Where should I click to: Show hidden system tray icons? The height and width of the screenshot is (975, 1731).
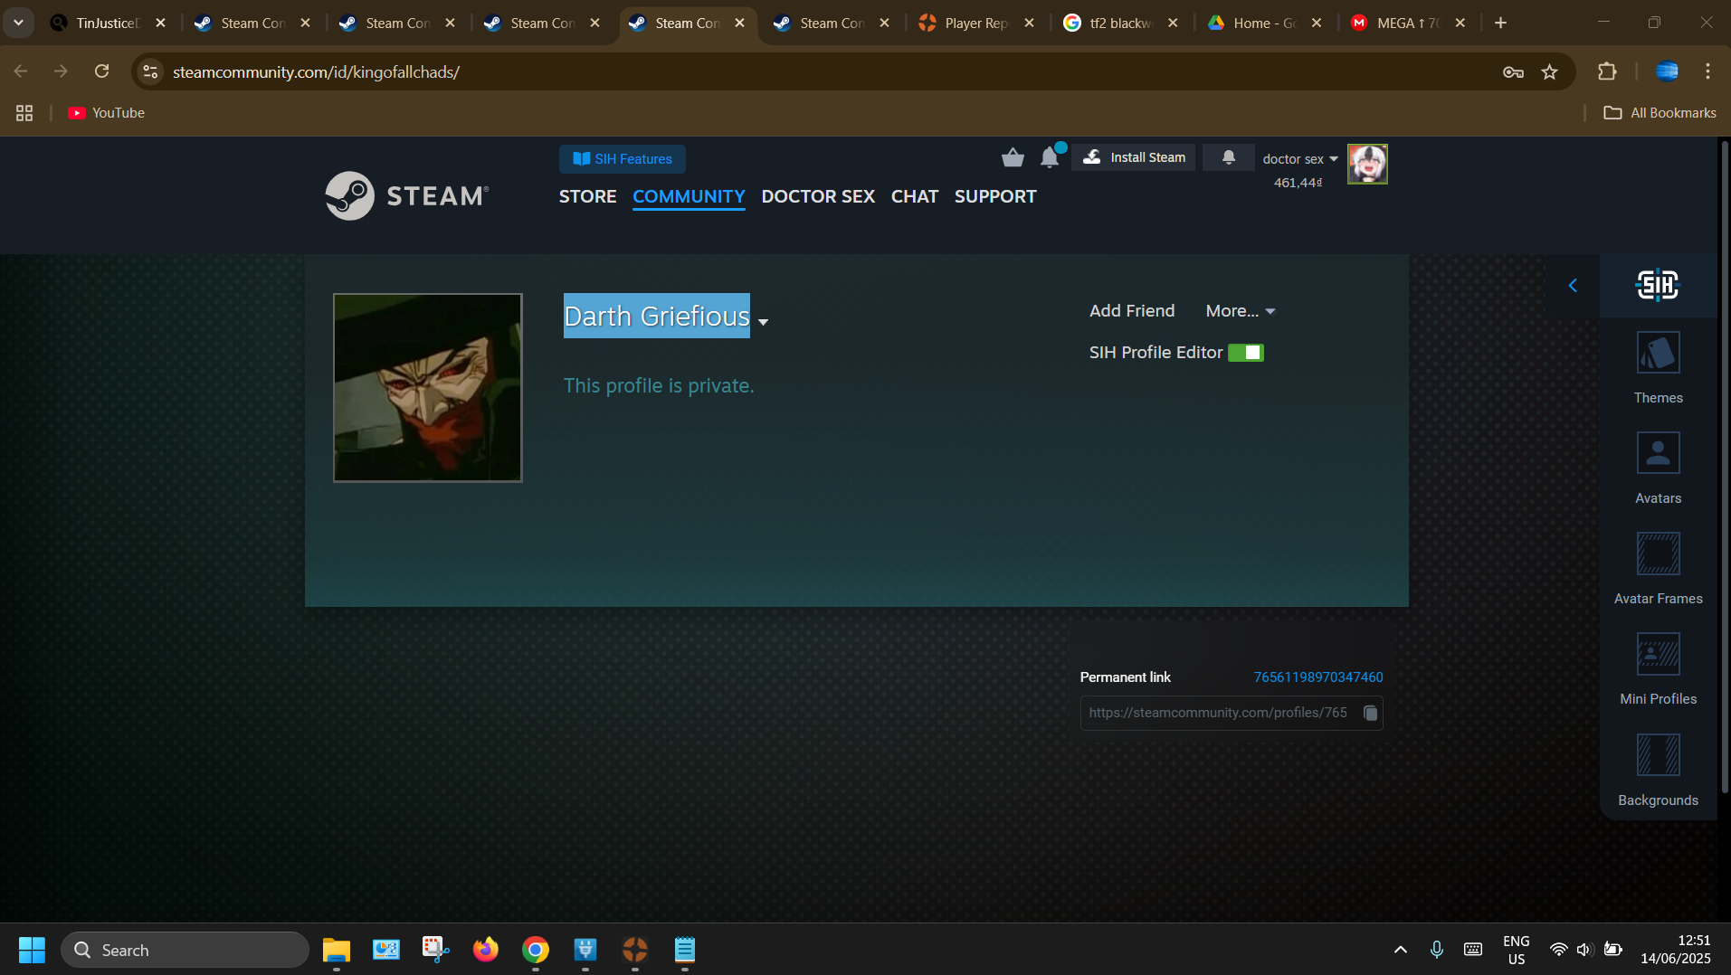coord(1400,950)
